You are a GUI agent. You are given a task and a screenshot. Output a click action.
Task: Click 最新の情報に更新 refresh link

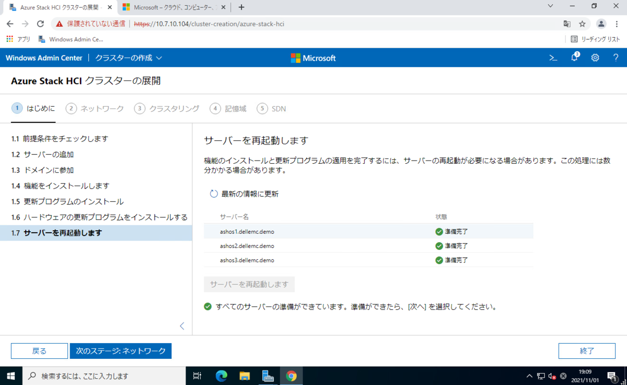pyautogui.click(x=244, y=194)
